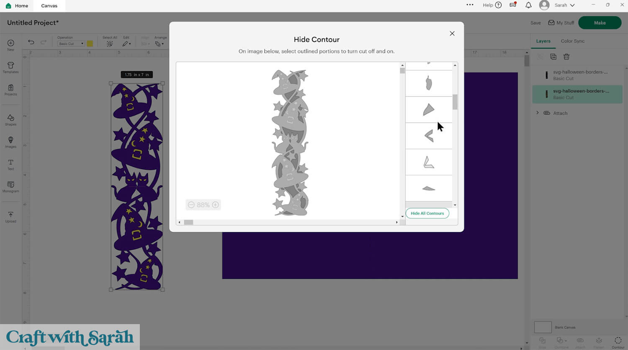
Task: Zoom out in Hide Contour preview
Action: point(191,205)
